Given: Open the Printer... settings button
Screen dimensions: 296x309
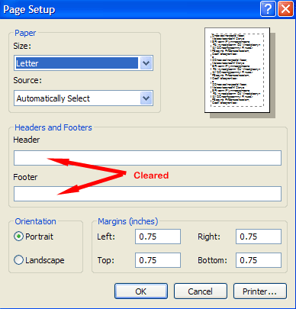Looking at the screenshot, I should (260, 291).
